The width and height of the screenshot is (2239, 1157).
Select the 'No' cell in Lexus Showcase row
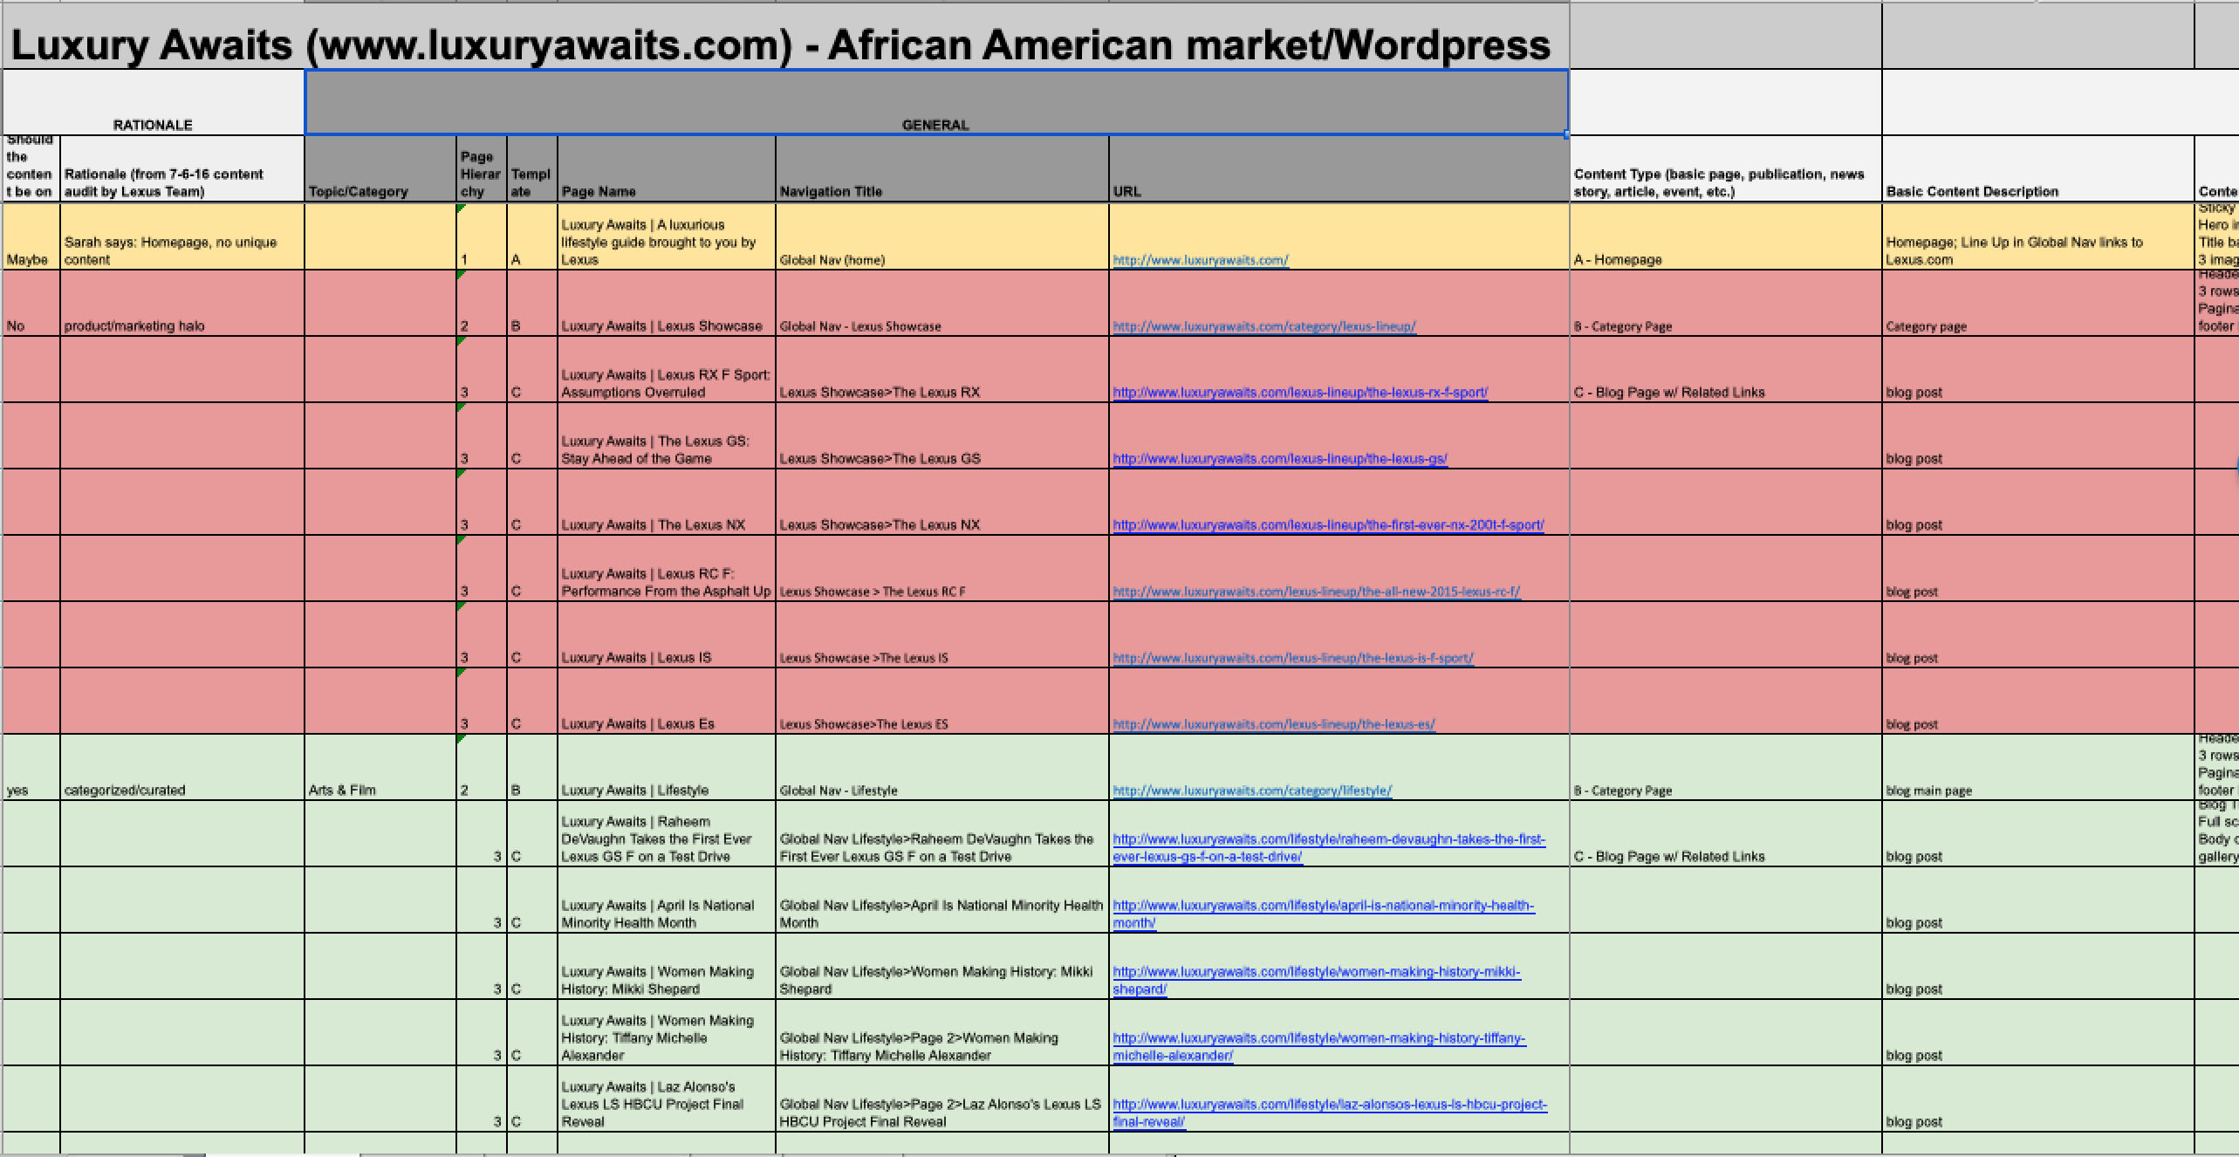31,303
